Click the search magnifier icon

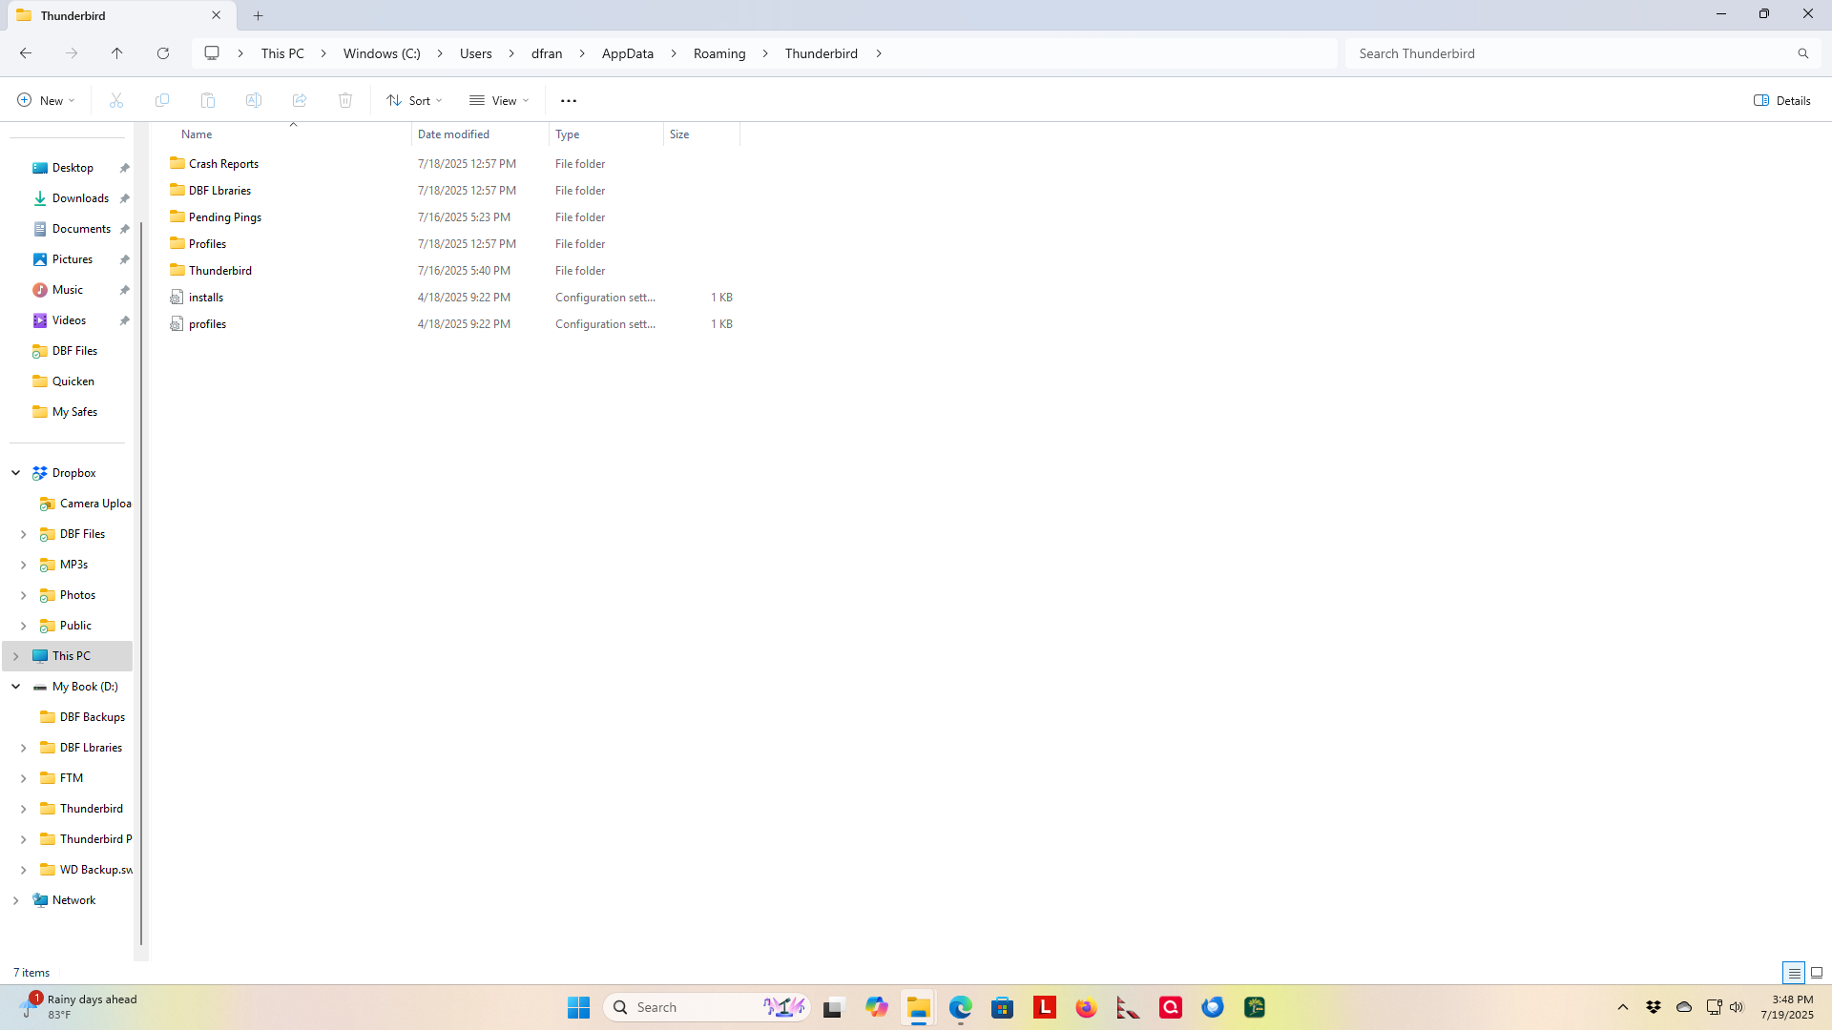pos(1803,53)
